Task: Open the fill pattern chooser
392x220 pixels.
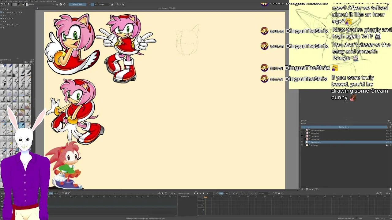Action: (16, 4)
